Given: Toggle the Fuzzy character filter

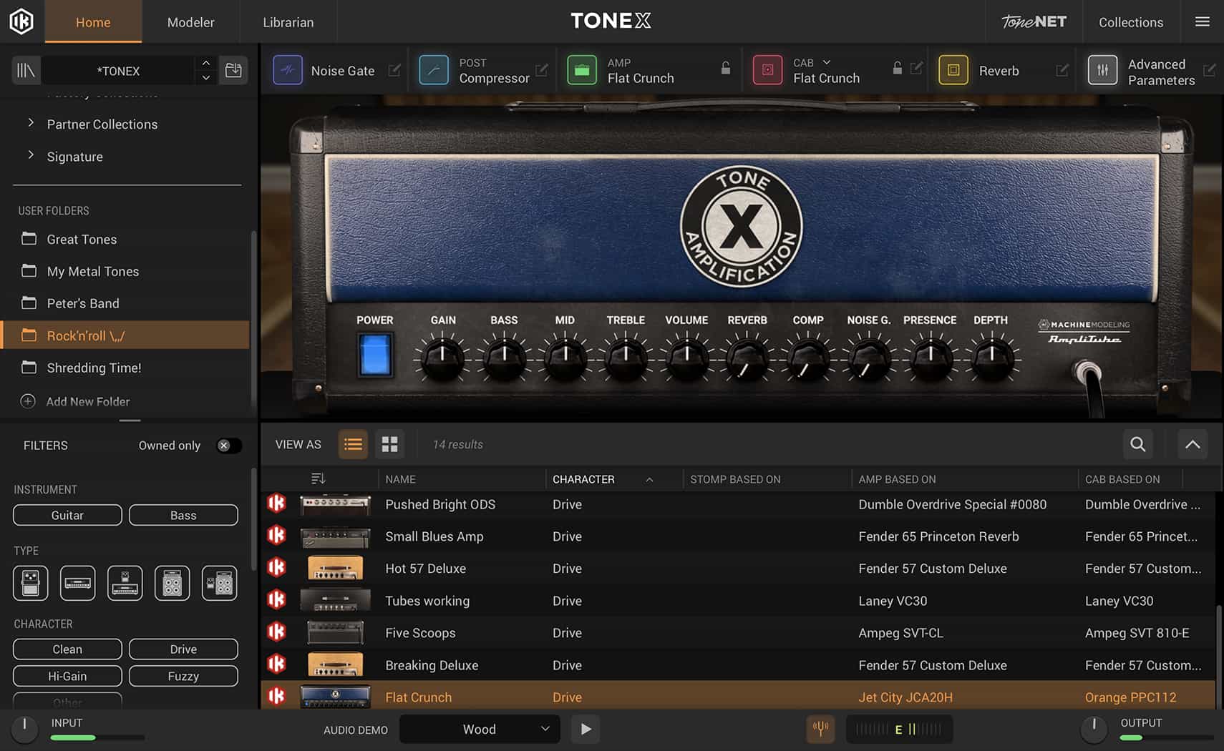Looking at the screenshot, I should pos(183,676).
